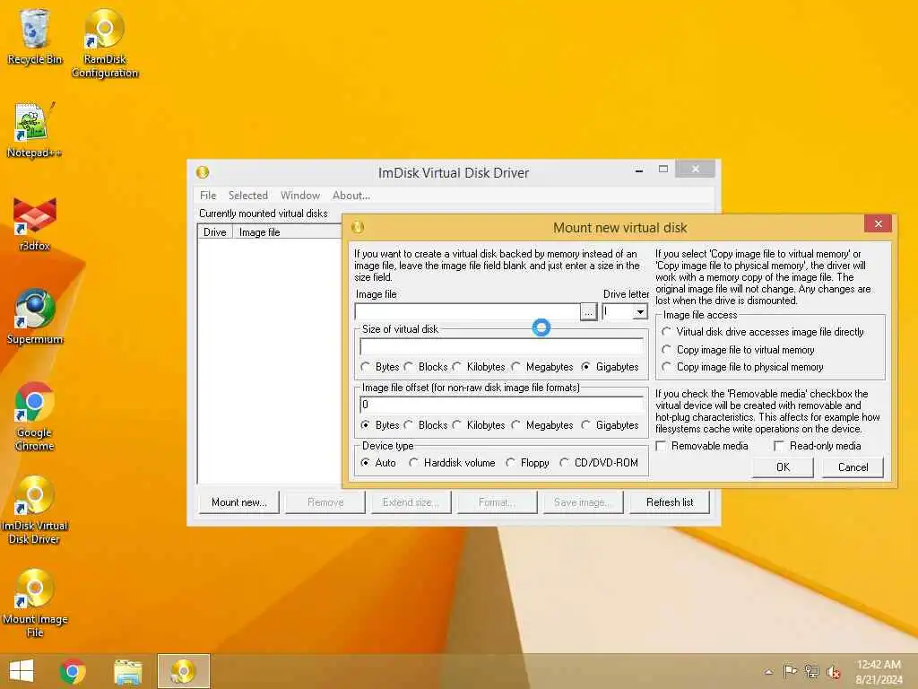Screen dimensions: 918x689
Task: Open the Window menu in ImDisk
Action: coord(299,195)
